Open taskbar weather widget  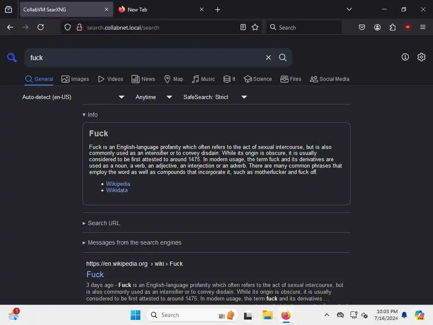14,315
